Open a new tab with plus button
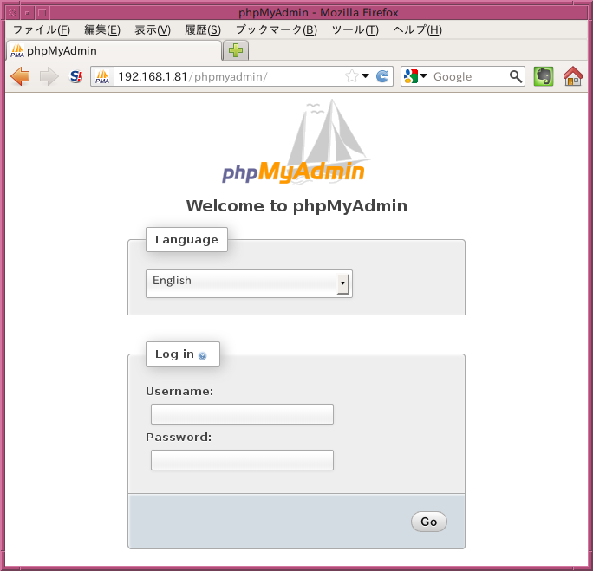593x571 pixels. (x=236, y=50)
